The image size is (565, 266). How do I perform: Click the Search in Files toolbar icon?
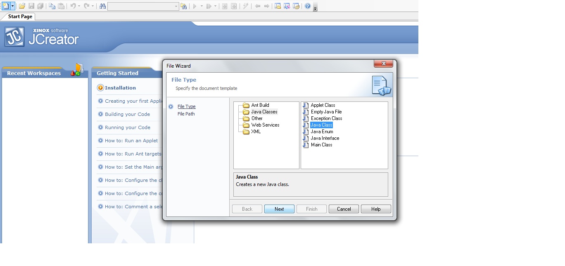pyautogui.click(x=184, y=6)
